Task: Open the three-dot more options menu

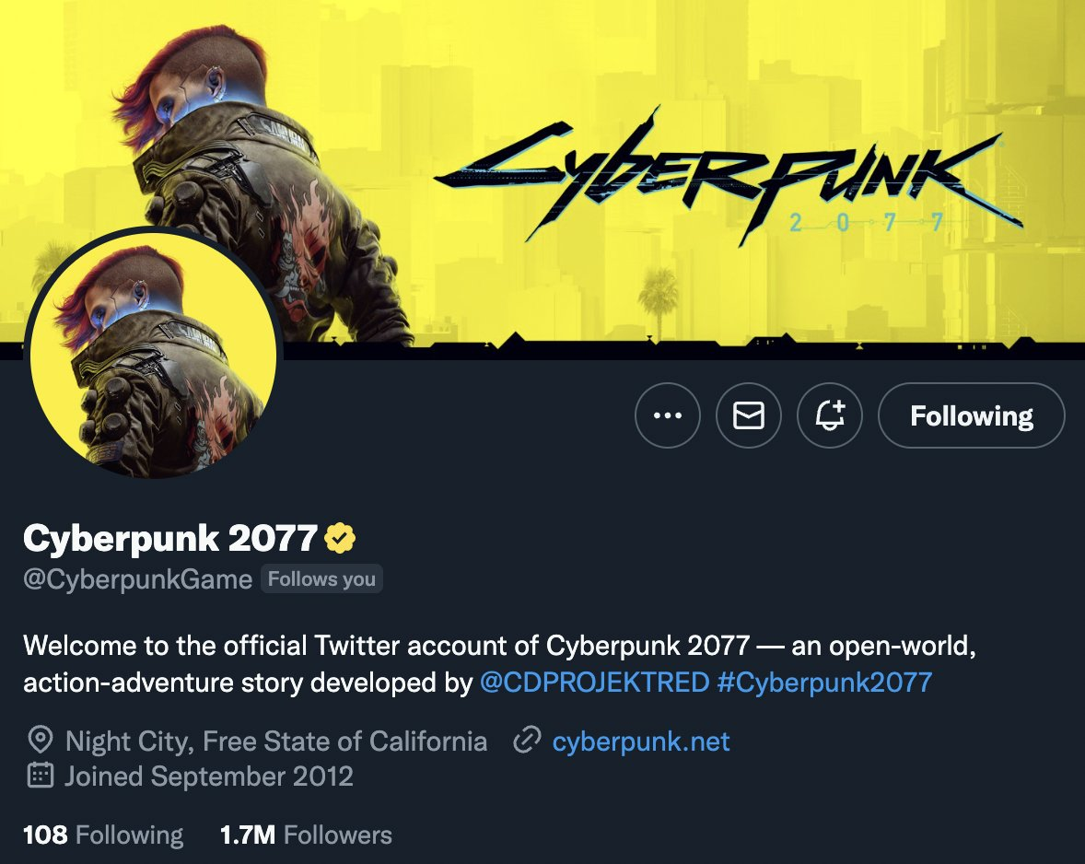Action: [668, 415]
